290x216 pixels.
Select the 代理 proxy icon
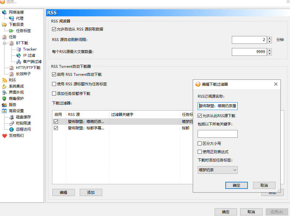tap(11, 18)
